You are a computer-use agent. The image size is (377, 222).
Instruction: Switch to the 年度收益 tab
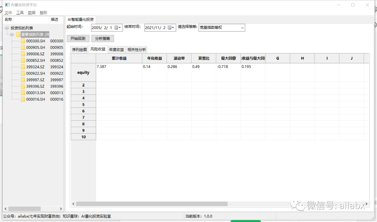(x=116, y=50)
